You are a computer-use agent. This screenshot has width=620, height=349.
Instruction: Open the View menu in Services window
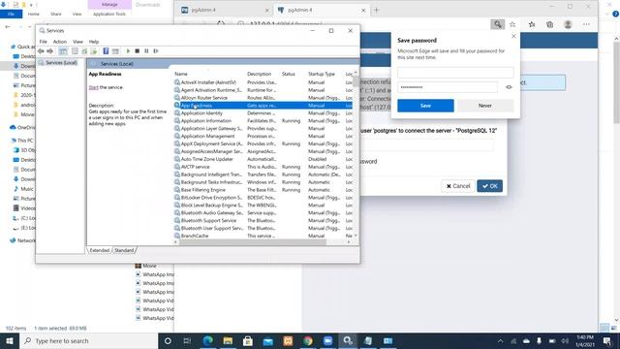[x=77, y=42]
